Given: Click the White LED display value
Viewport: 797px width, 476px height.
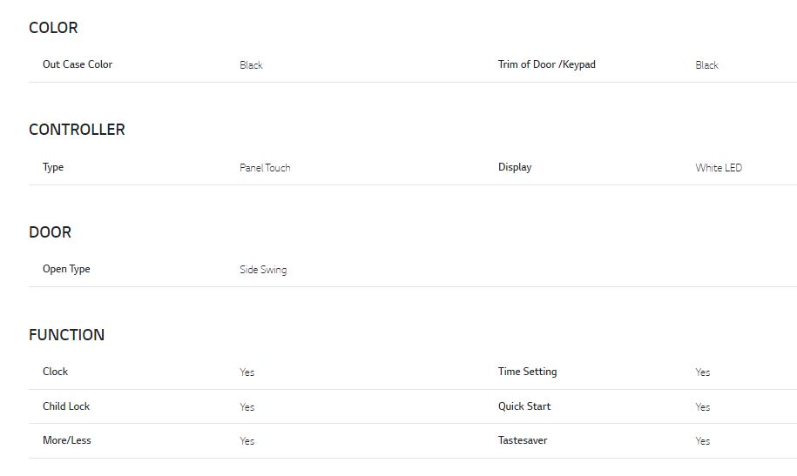Looking at the screenshot, I should pyautogui.click(x=719, y=168).
